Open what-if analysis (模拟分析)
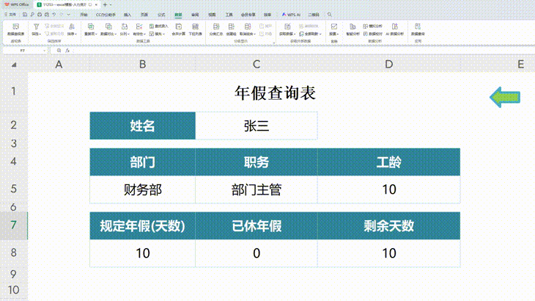535x301 pixels. [372, 26]
